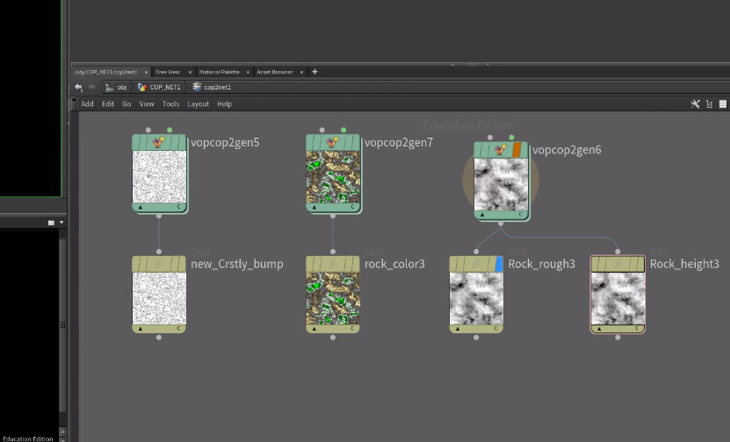
Task: Click the back navigation arrow
Action: click(x=78, y=88)
